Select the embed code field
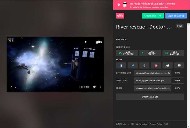The height and width of the screenshot is (128, 190). (153, 88)
